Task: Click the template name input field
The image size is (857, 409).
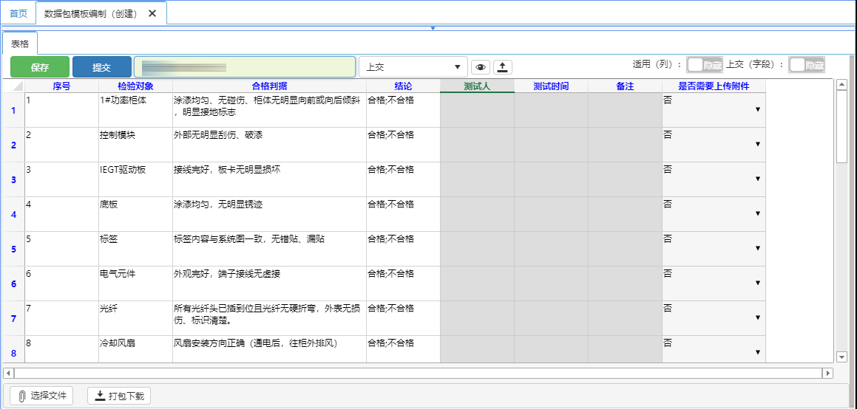Action: click(x=245, y=67)
